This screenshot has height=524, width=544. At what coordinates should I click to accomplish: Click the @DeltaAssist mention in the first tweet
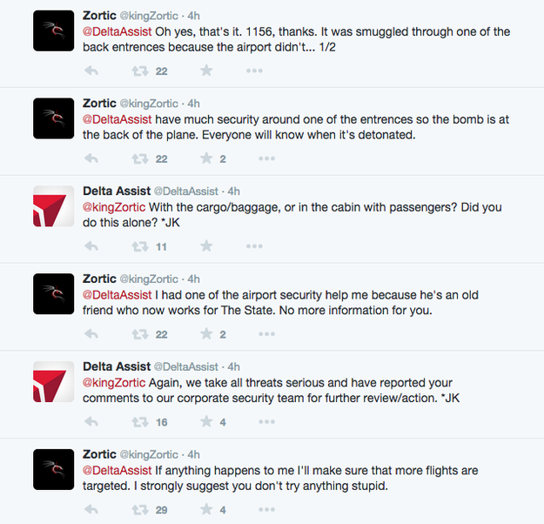(x=118, y=32)
